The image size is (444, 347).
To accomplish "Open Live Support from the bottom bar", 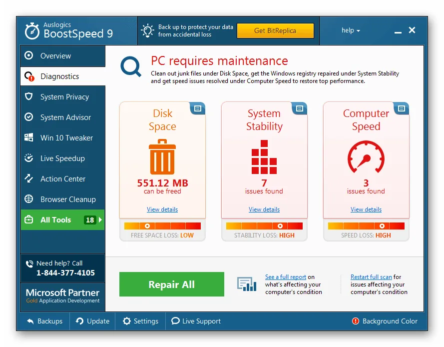I will point(196,321).
